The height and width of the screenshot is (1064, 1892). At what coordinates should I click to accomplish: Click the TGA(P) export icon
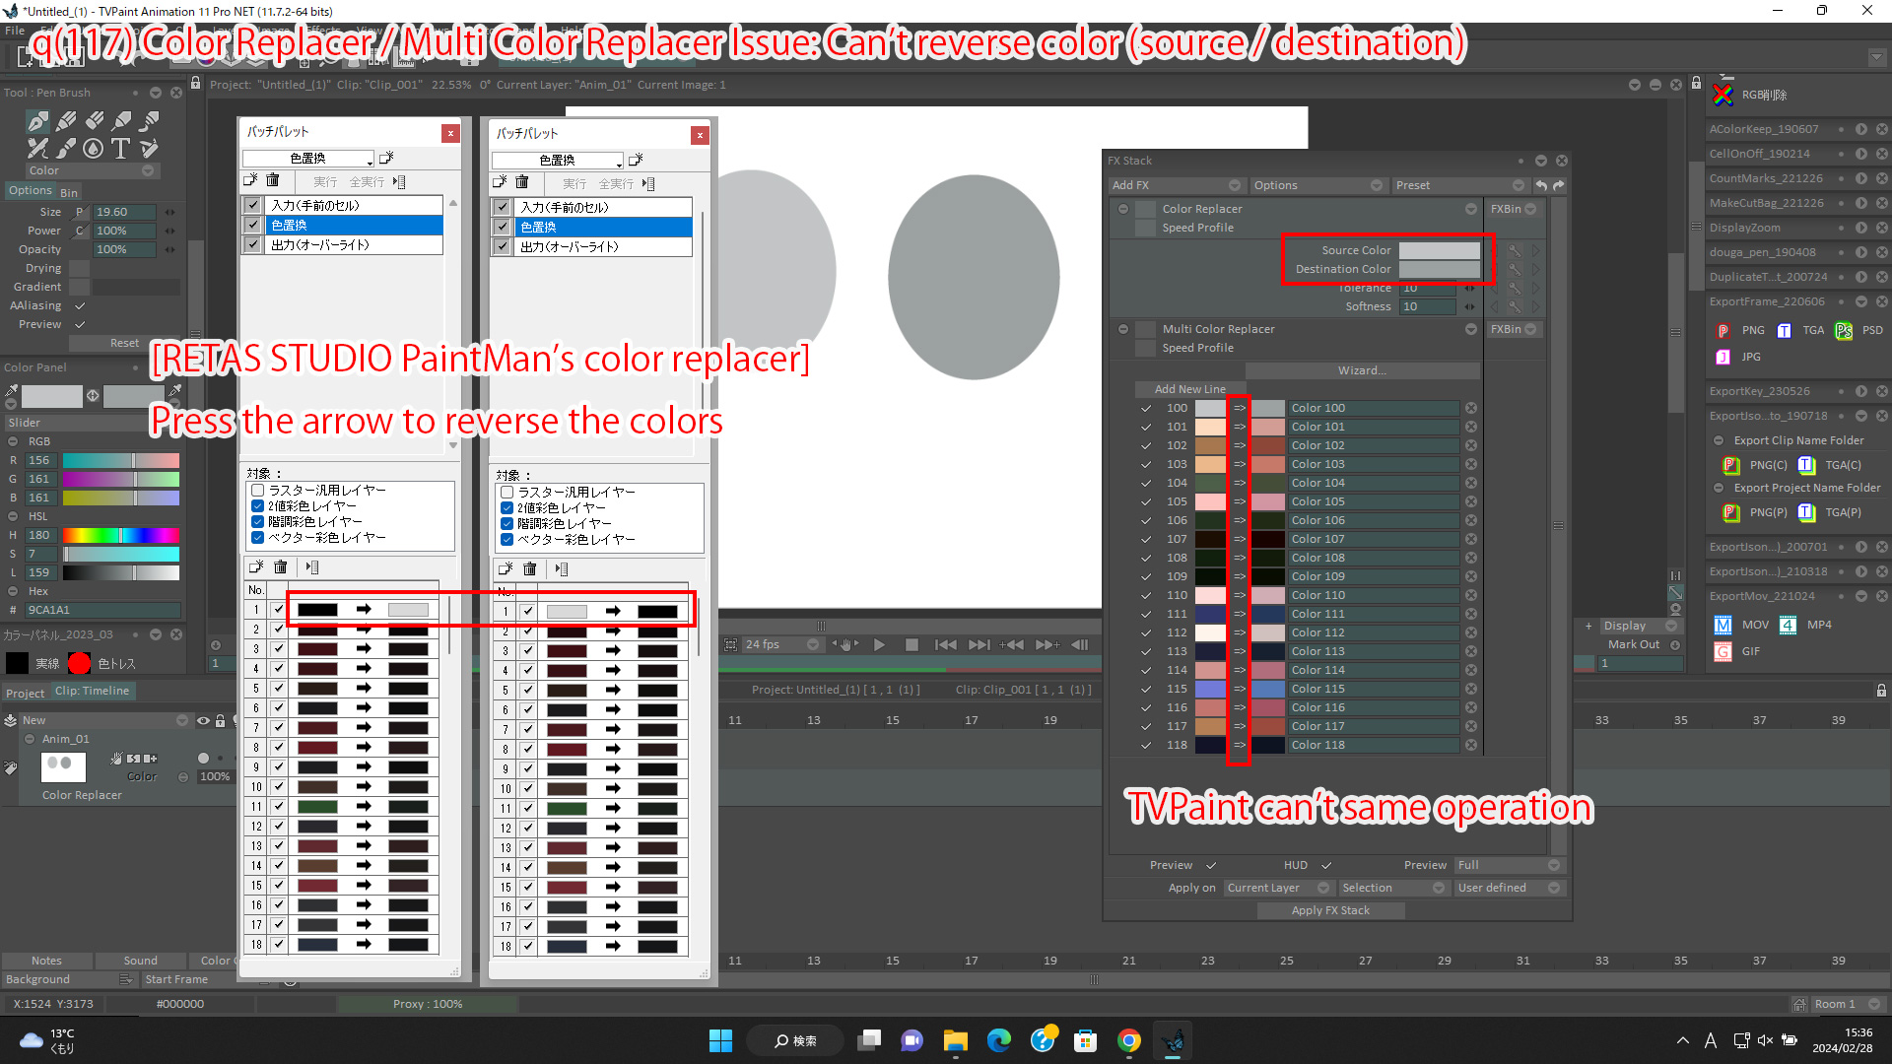(1806, 512)
